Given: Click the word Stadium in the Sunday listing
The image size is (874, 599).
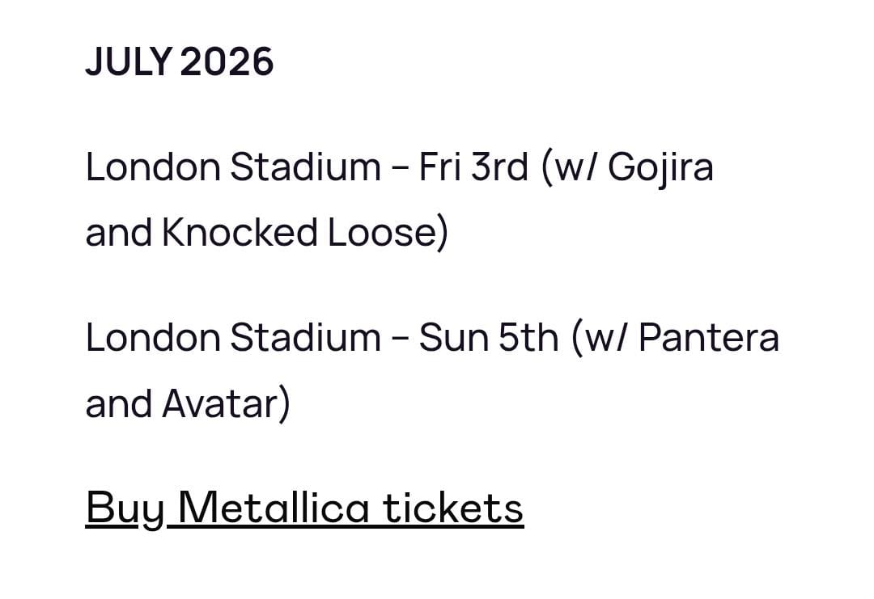Looking at the screenshot, I should [305, 337].
